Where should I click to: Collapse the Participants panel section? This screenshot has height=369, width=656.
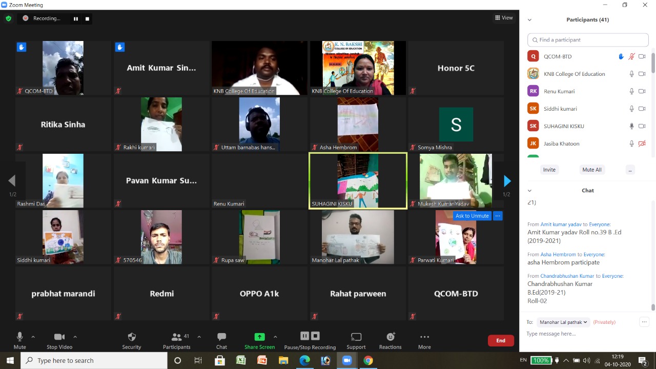[529, 20]
